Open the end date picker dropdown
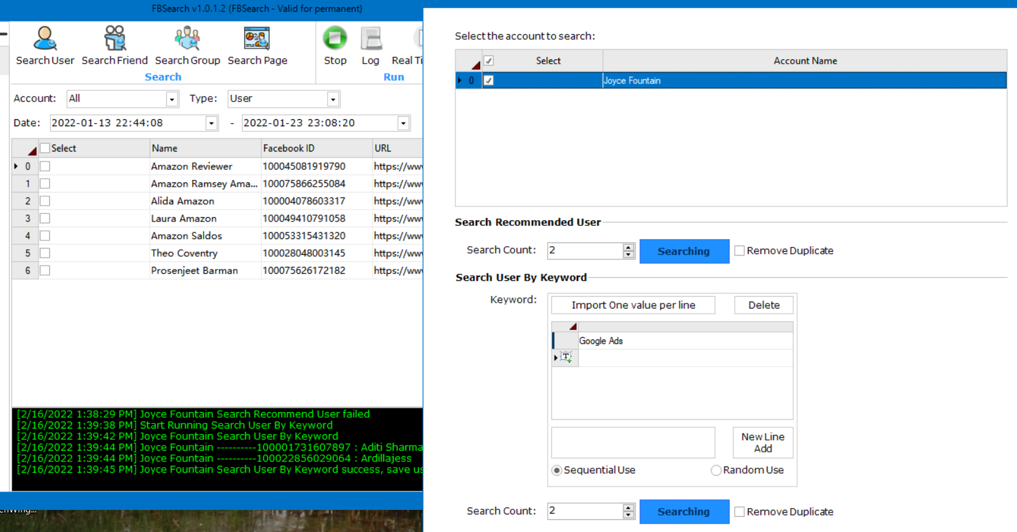Viewport: 1017px width, 532px height. [x=403, y=123]
